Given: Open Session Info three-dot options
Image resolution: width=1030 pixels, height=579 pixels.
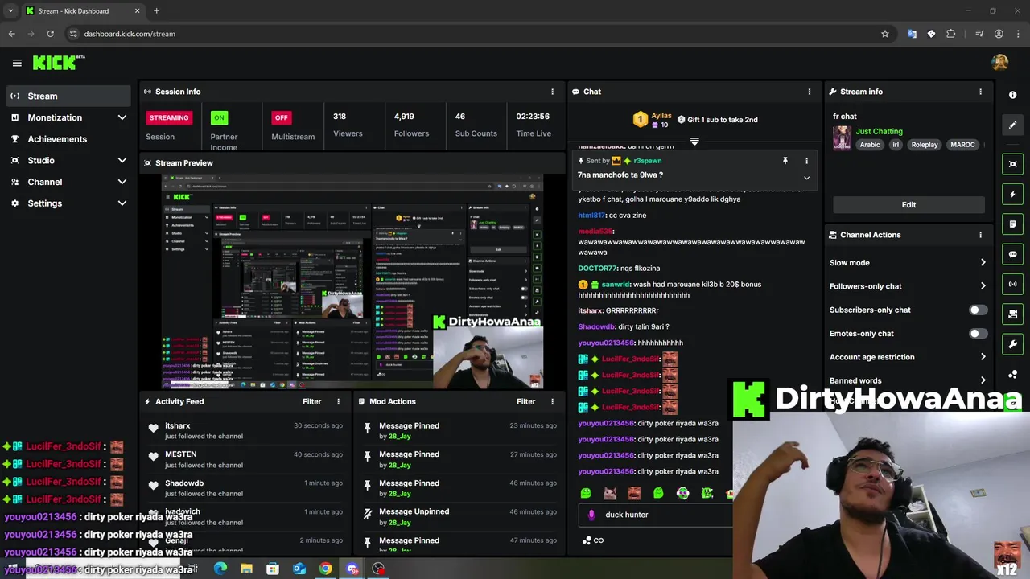Looking at the screenshot, I should click(x=552, y=92).
